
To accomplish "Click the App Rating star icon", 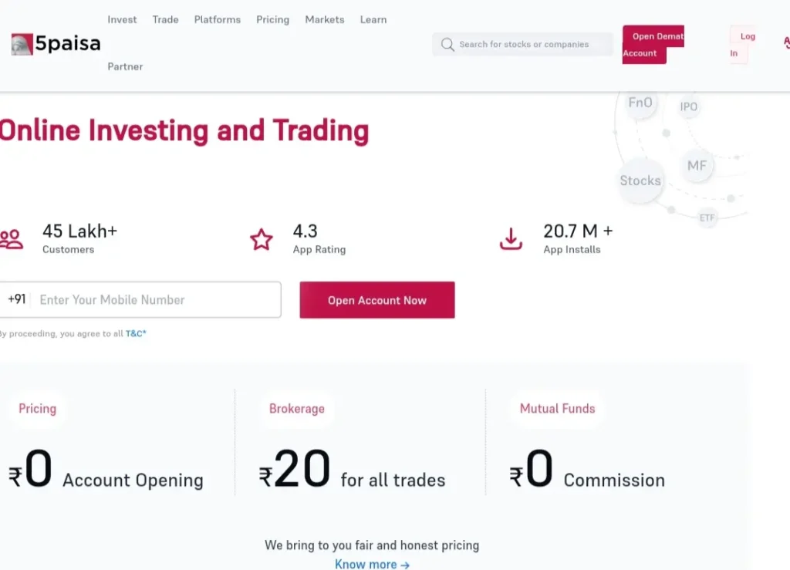I will tap(262, 239).
